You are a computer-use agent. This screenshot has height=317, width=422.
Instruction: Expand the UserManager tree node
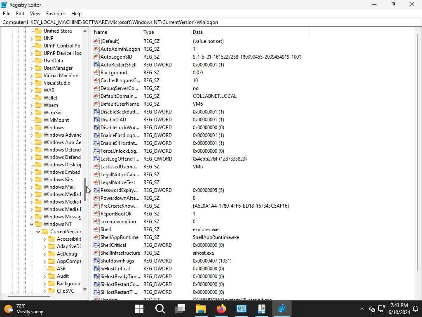[31, 68]
